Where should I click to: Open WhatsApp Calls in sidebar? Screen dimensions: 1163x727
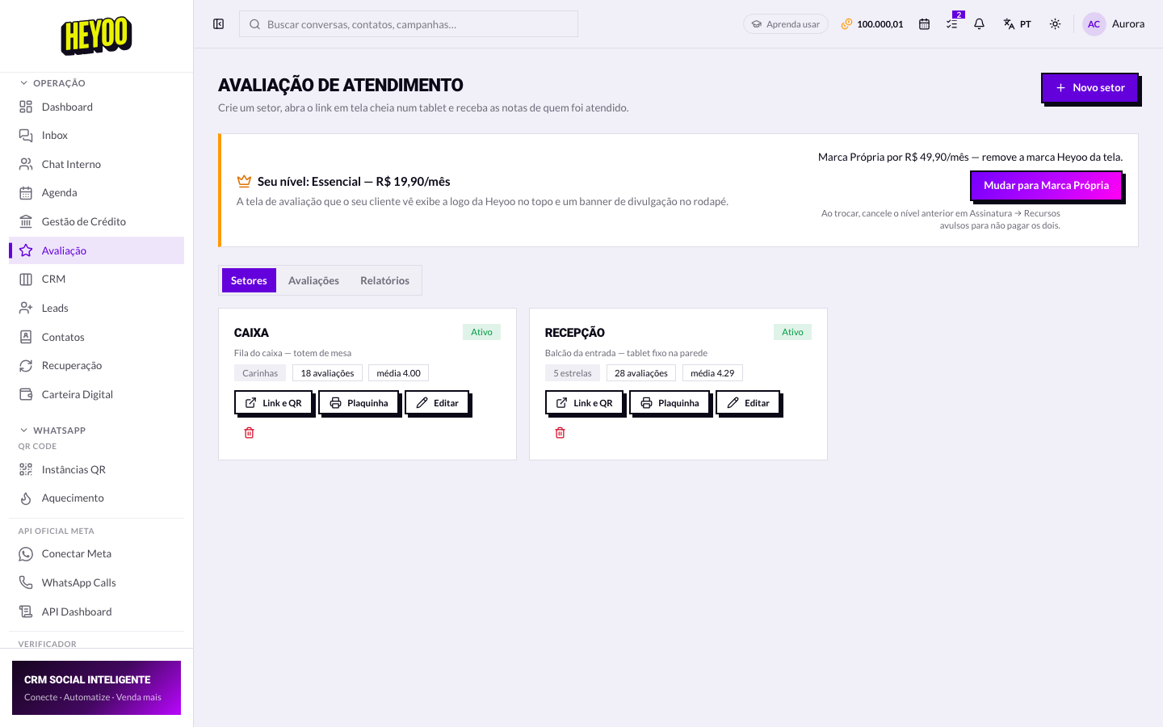tap(97, 582)
